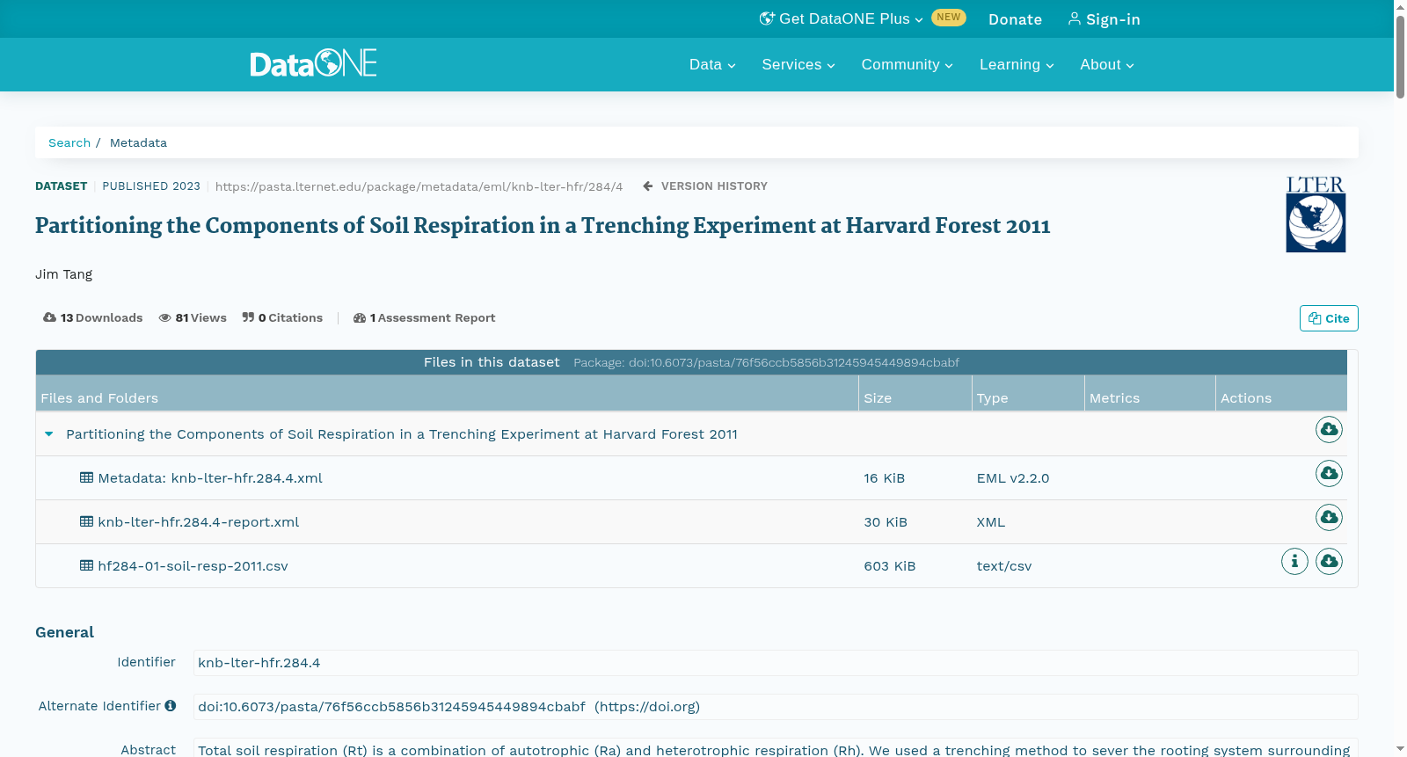This screenshot has height=757, width=1407.
Task: Open the Services menu
Action: 798,64
